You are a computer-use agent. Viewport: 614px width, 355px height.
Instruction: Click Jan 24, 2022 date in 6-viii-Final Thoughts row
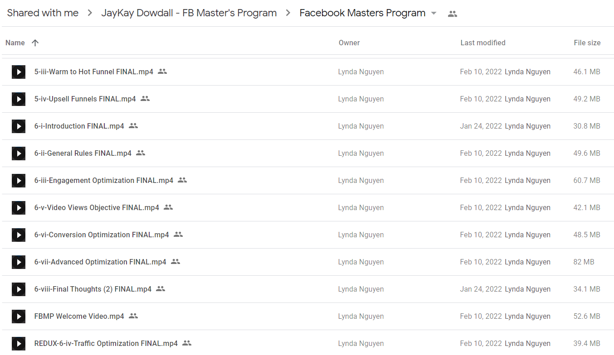[481, 289]
